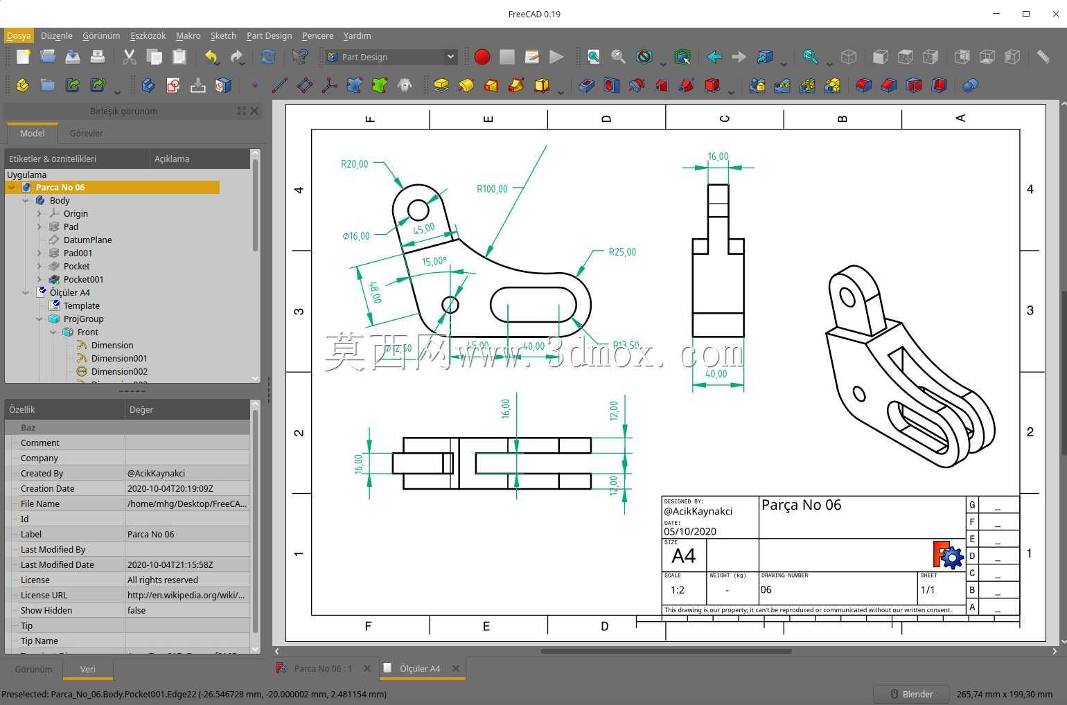Open a file using the folder icon
Screen dimensions: 1067x705
pyautogui.click(x=48, y=57)
